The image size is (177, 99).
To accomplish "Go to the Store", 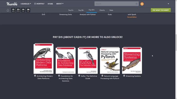I will click(x=50, y=4).
